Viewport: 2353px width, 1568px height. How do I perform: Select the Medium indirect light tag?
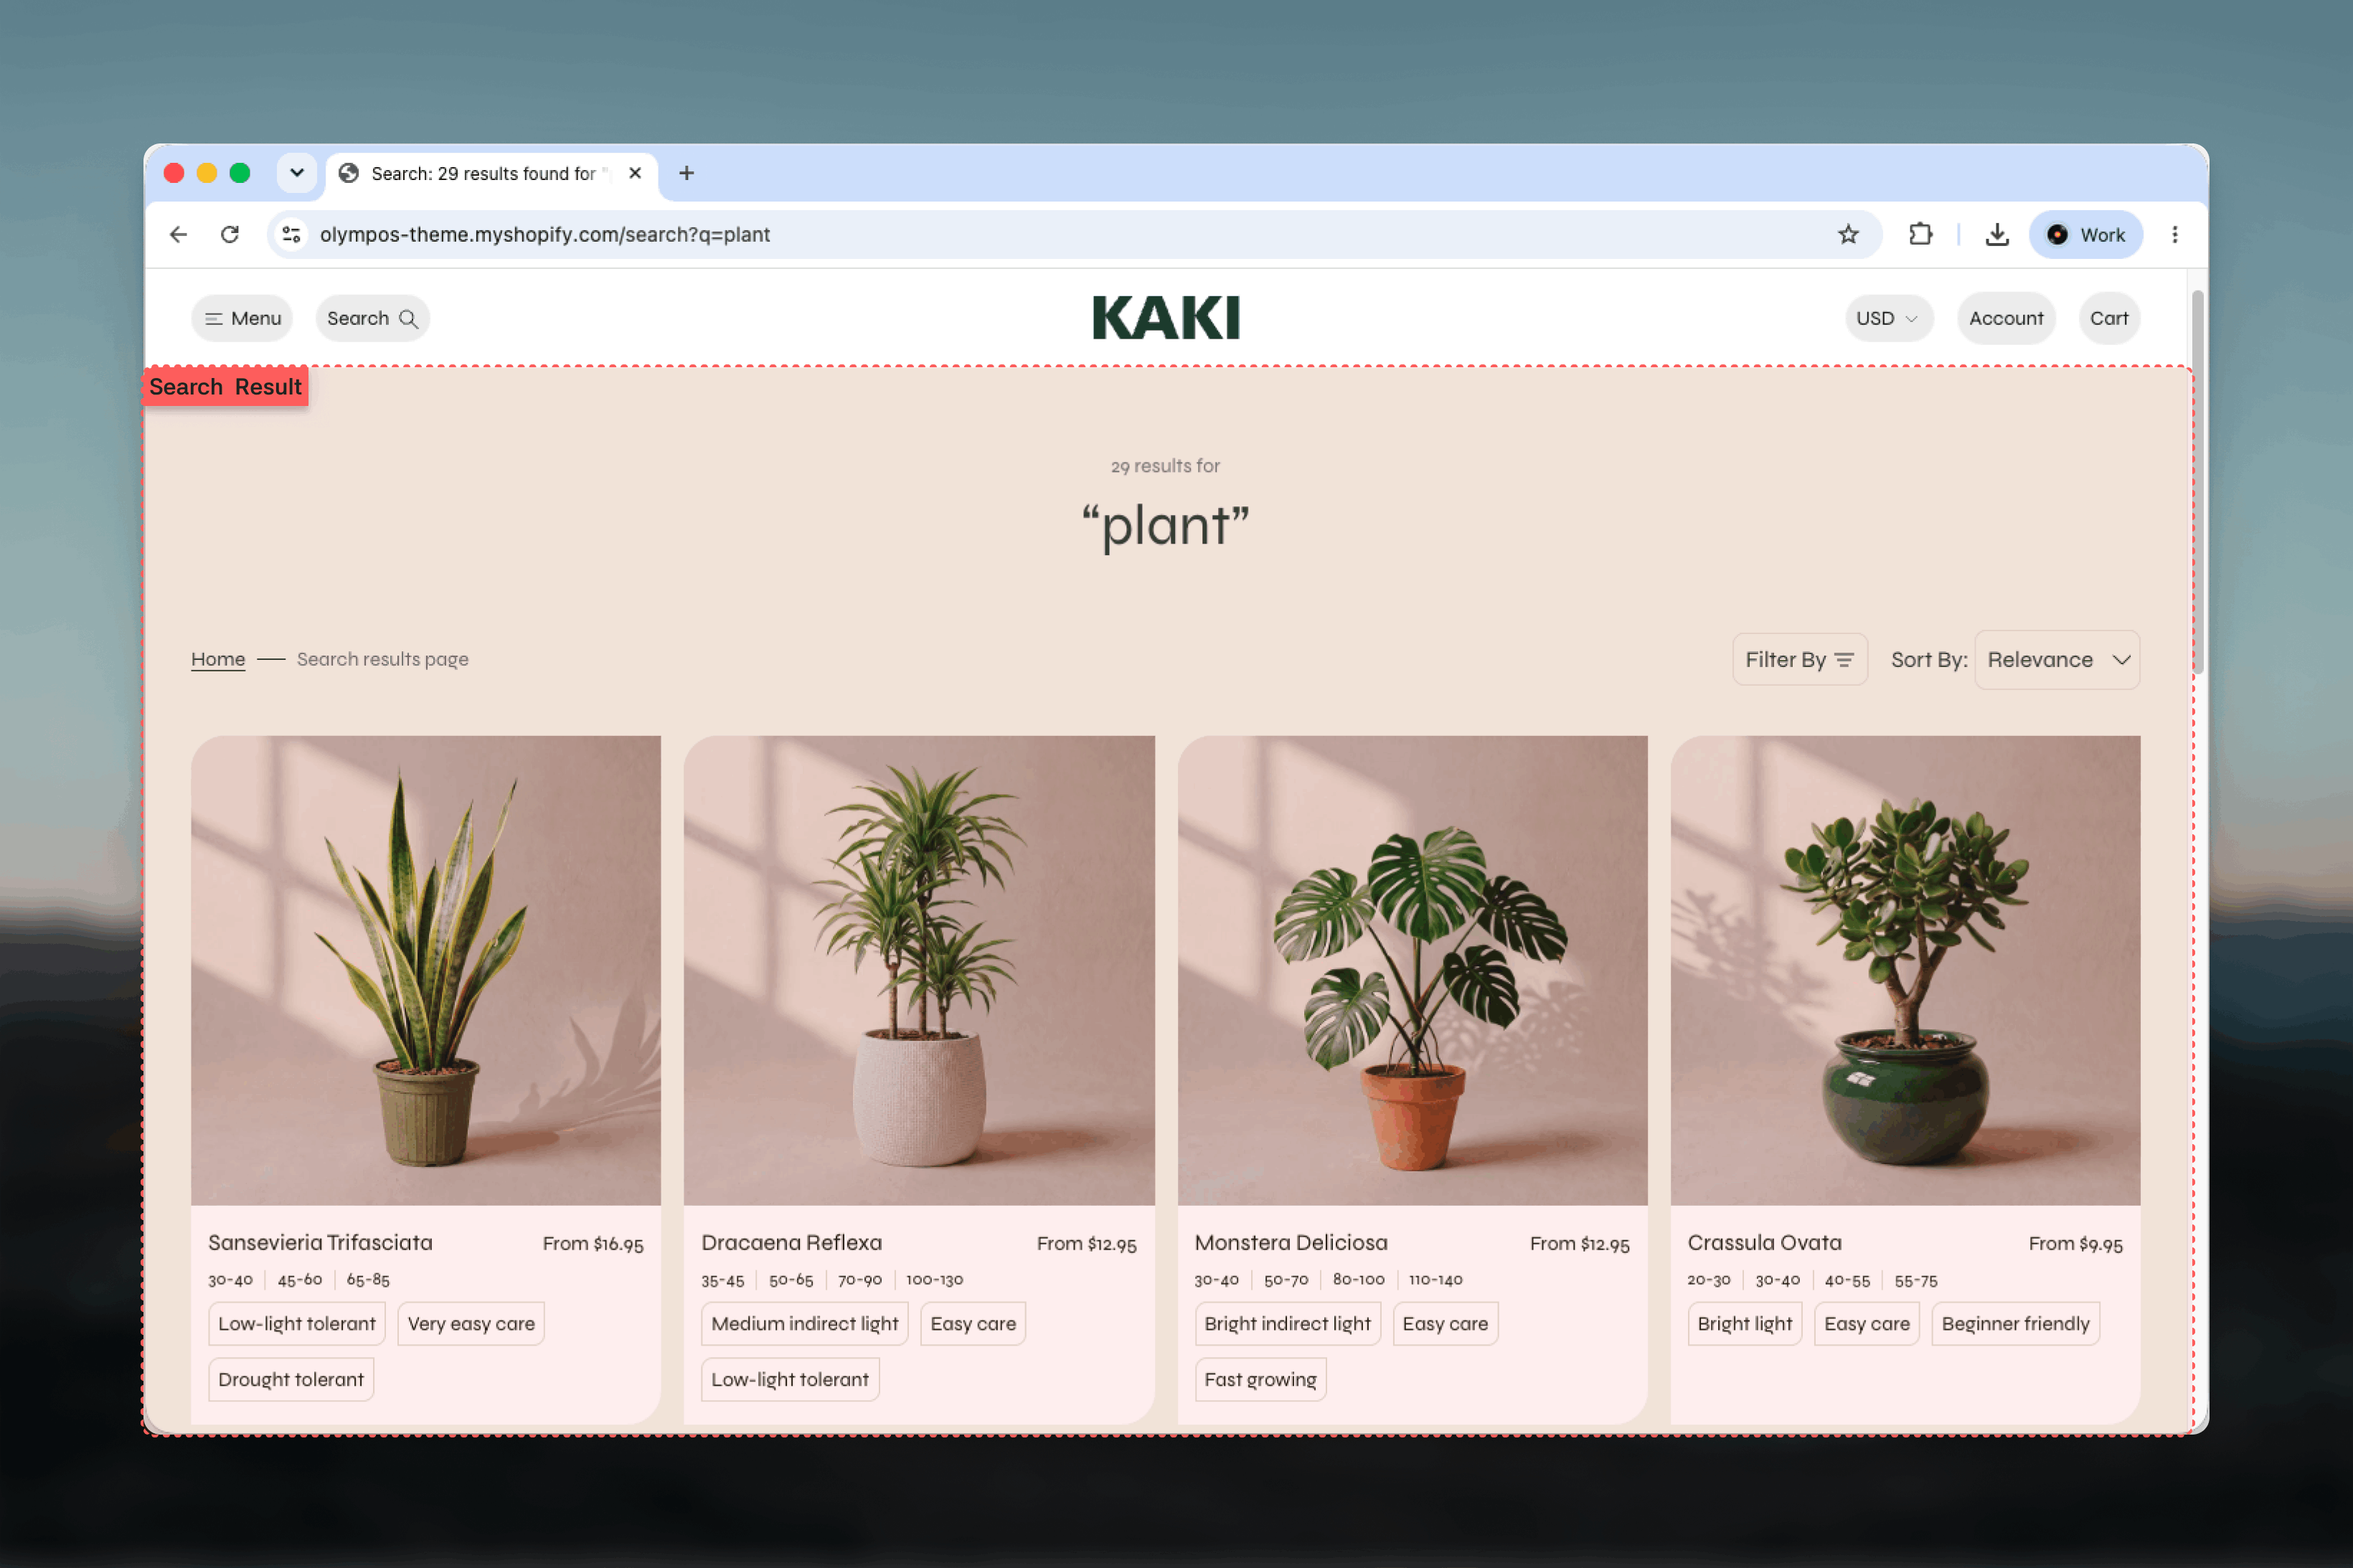point(805,1323)
